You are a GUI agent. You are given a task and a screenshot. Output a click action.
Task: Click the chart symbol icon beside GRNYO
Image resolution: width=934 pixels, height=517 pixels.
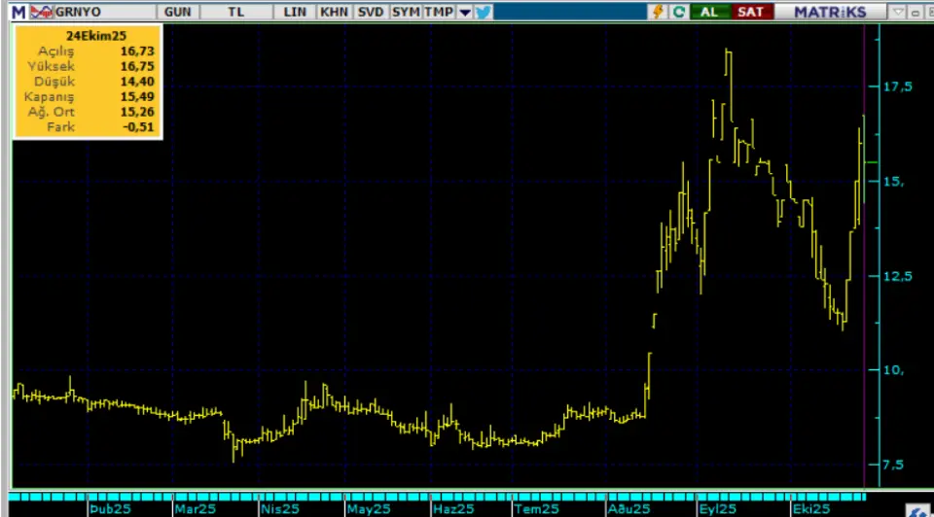(x=41, y=12)
